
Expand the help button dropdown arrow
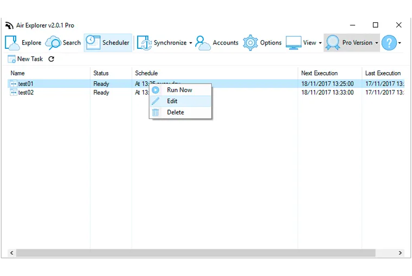click(400, 43)
